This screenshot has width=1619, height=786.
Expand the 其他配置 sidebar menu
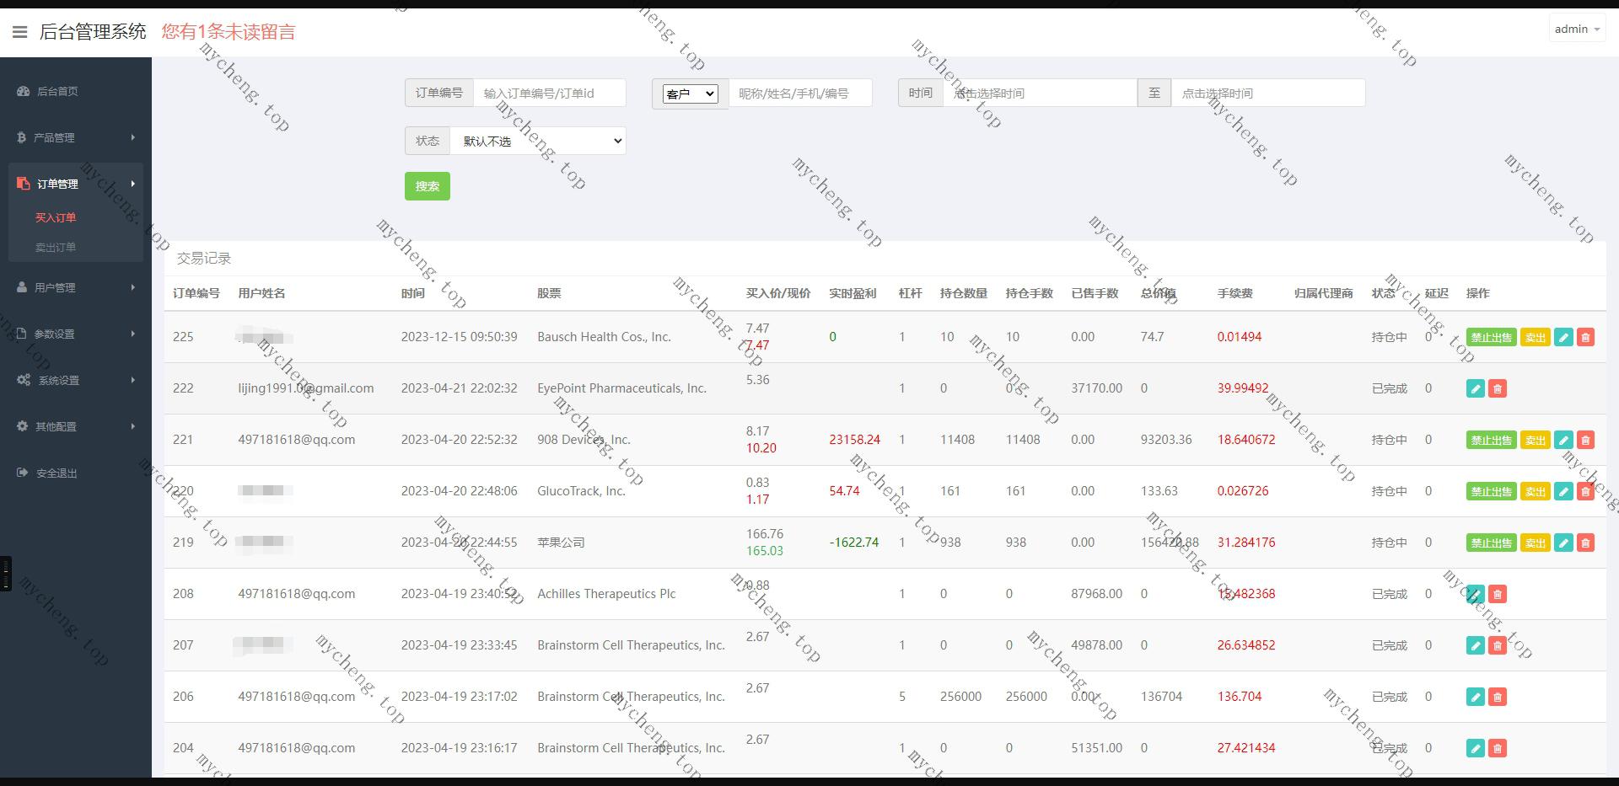tap(76, 426)
